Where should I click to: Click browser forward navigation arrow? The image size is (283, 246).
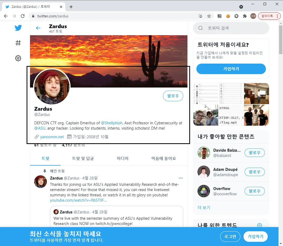pos(14,16)
